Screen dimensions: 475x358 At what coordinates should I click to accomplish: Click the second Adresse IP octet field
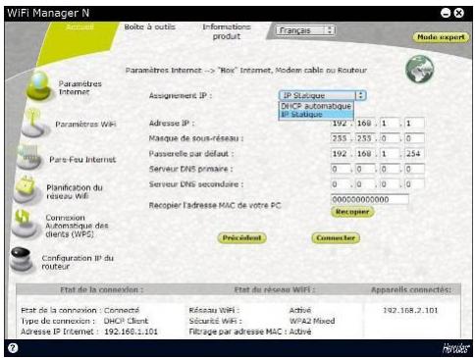365,124
